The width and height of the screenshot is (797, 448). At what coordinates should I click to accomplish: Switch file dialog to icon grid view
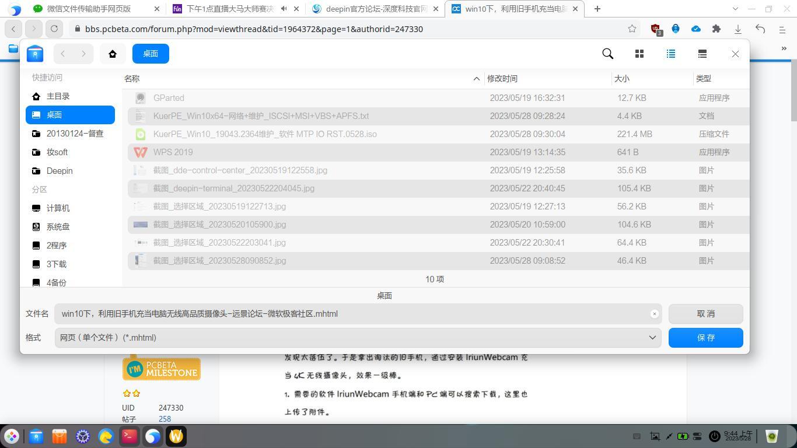(x=639, y=54)
